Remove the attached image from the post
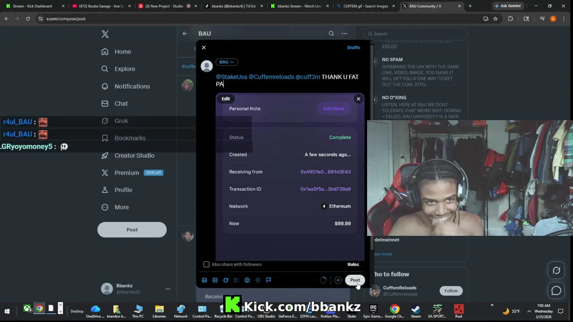Viewport: 573px width, 322px height. pyautogui.click(x=358, y=99)
